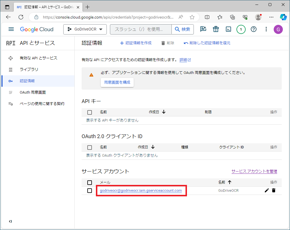Check the godriveocr service account row checkbox
Screen dimensions: 290x230
[90, 191]
